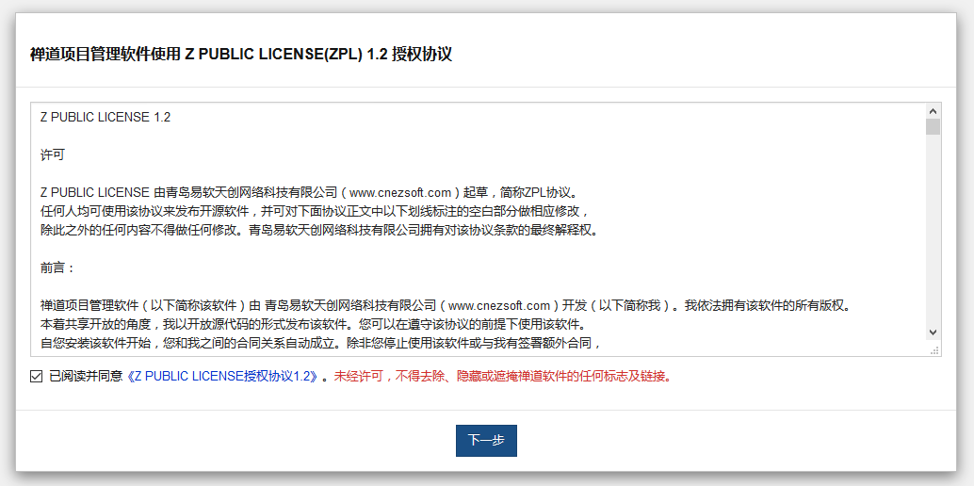This screenshot has height=486, width=974.
Task: Click the line 'Z PUBLIC LICENSE 1.2'
Action: click(x=106, y=118)
